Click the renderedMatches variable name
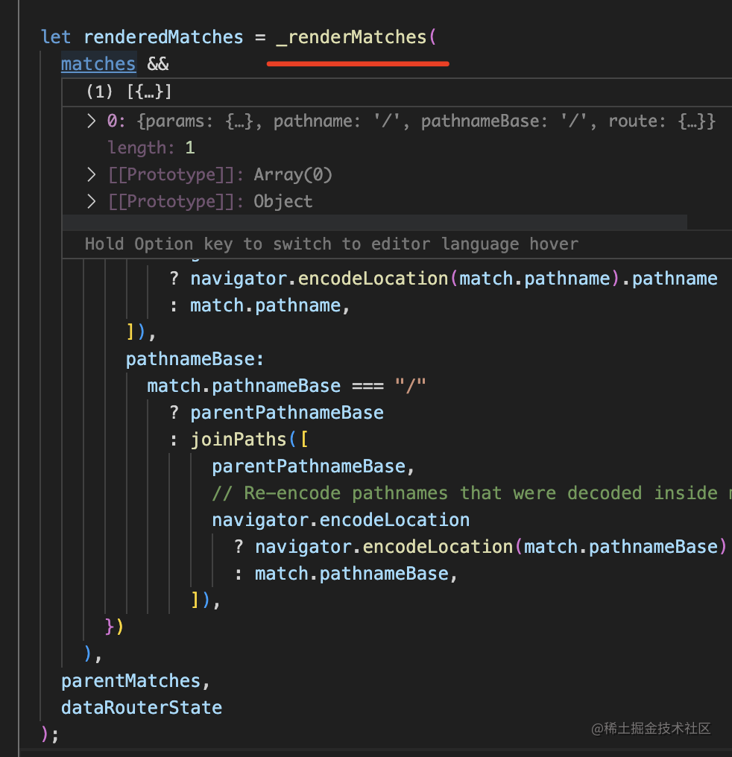Viewport: 732px width, 757px height. click(x=164, y=37)
